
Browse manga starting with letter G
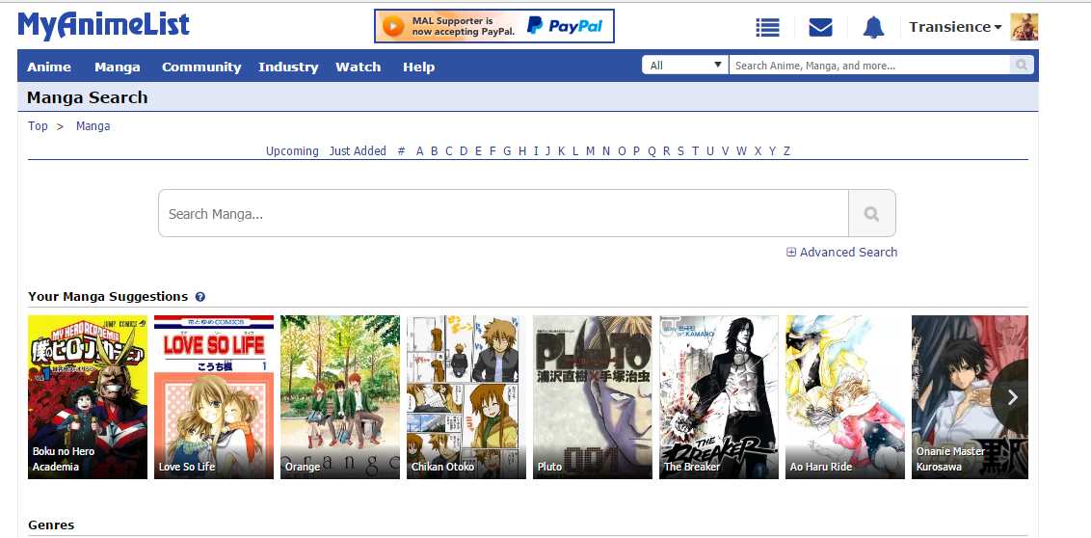click(507, 151)
